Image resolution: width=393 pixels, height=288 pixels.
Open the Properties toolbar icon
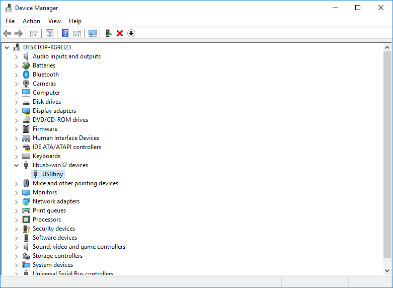coord(49,33)
